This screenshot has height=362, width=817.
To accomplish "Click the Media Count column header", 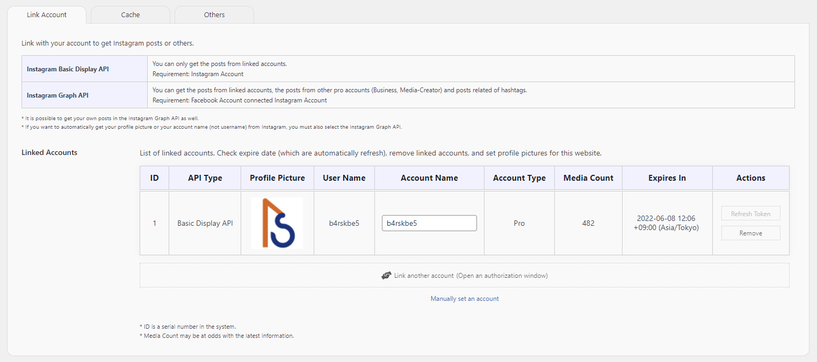I will (x=588, y=178).
